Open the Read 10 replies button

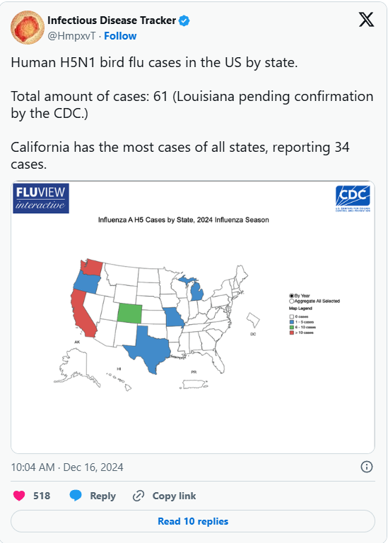pos(193,521)
